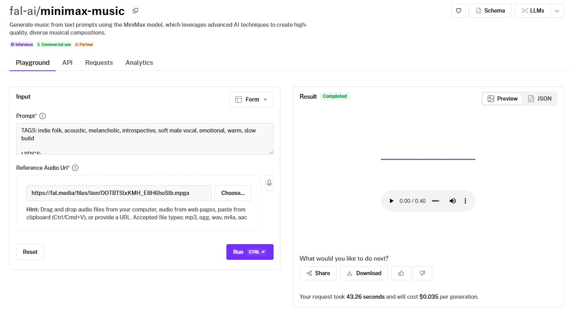This screenshot has width=572, height=318.
Task: Give thumbs down to result
Action: click(422, 273)
